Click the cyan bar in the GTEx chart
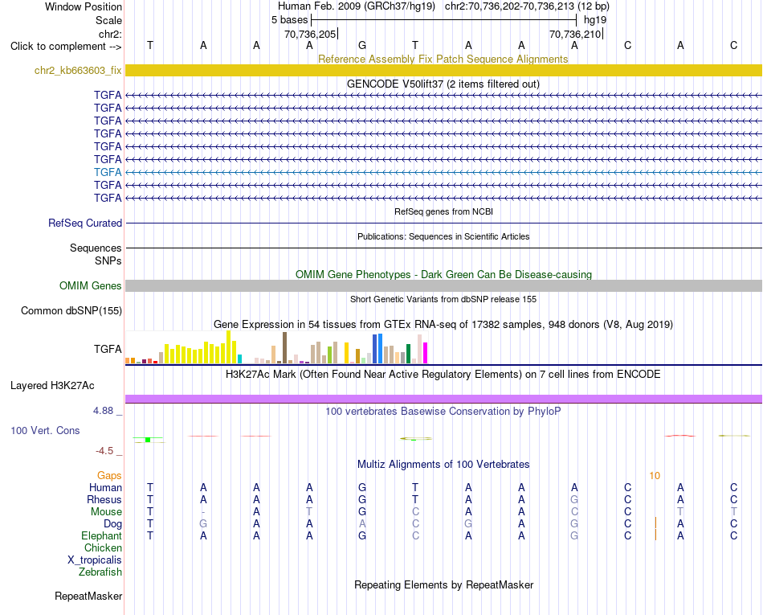Image resolution: width=763 pixels, height=615 pixels. click(239, 359)
